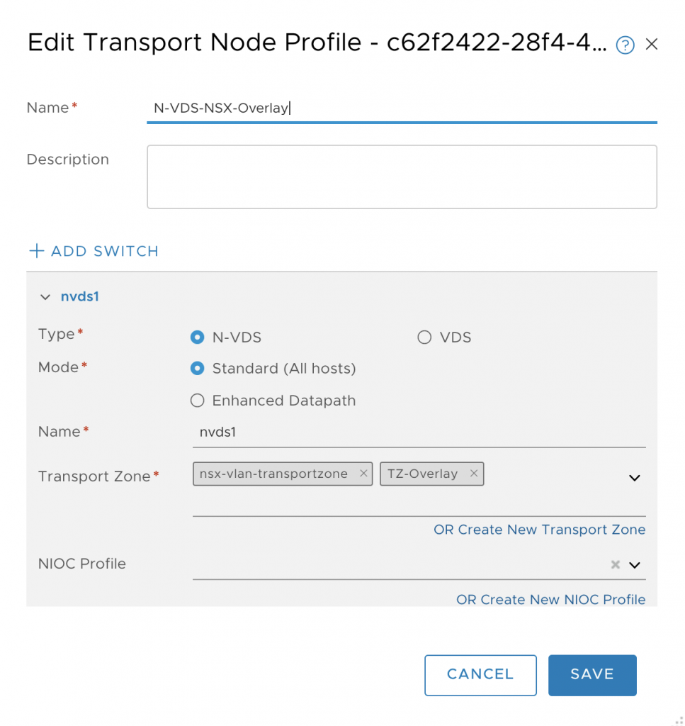Open the Transport Zone dropdown

tap(635, 478)
